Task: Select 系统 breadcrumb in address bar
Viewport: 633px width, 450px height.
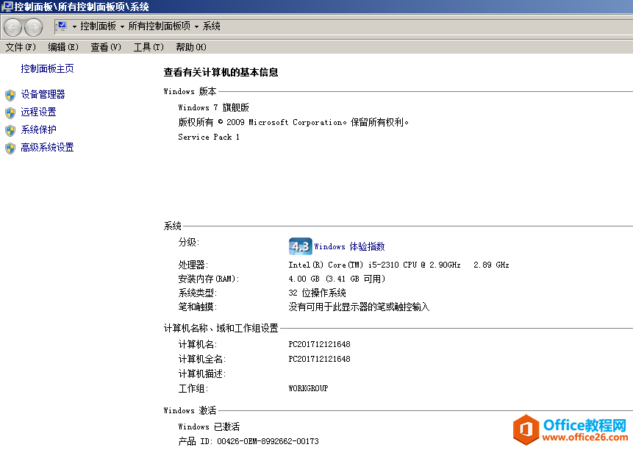Action: [211, 26]
